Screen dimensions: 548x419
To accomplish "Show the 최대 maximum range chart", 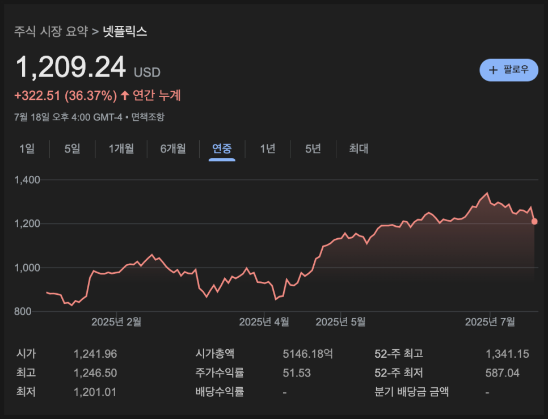I will point(359,149).
